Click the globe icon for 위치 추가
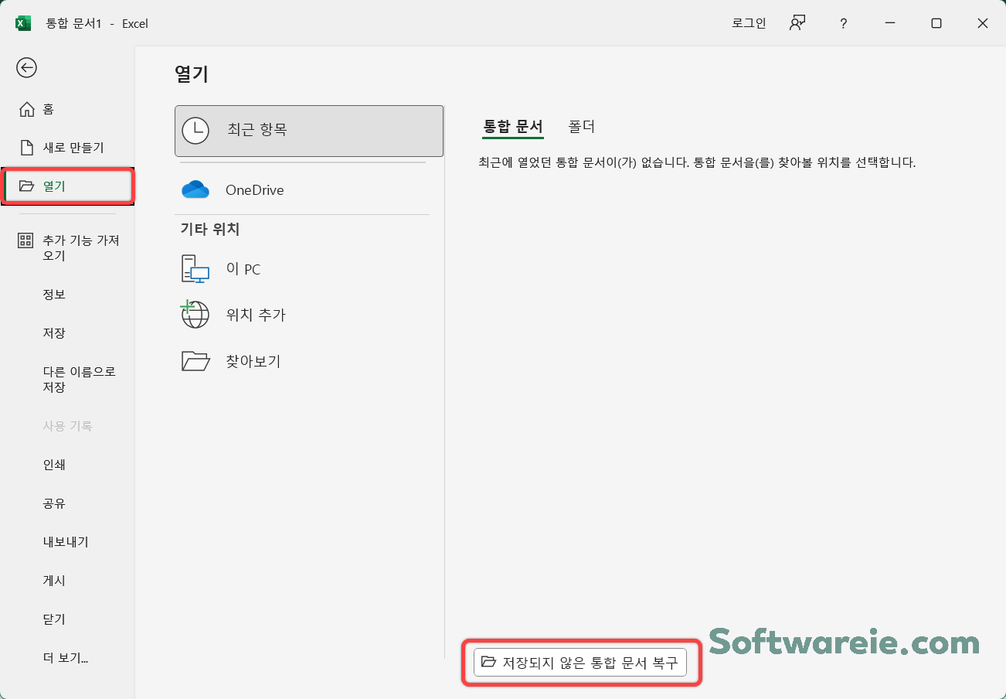Viewport: 1006px width, 699px height. point(195,314)
